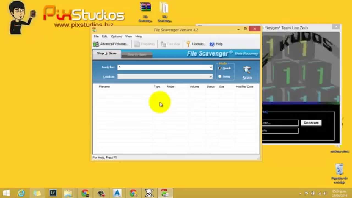Open the Help menu in menu bar
This screenshot has height=198, width=352.
click(x=139, y=36)
